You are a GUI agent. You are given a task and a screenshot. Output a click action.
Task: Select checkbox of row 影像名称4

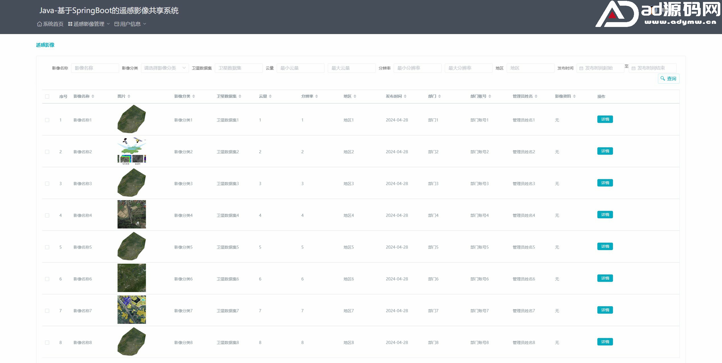pos(47,215)
